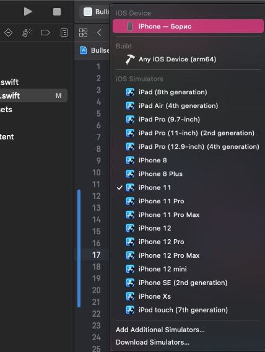
Task: Click line number 1 in the gutter
Action: coord(98,67)
